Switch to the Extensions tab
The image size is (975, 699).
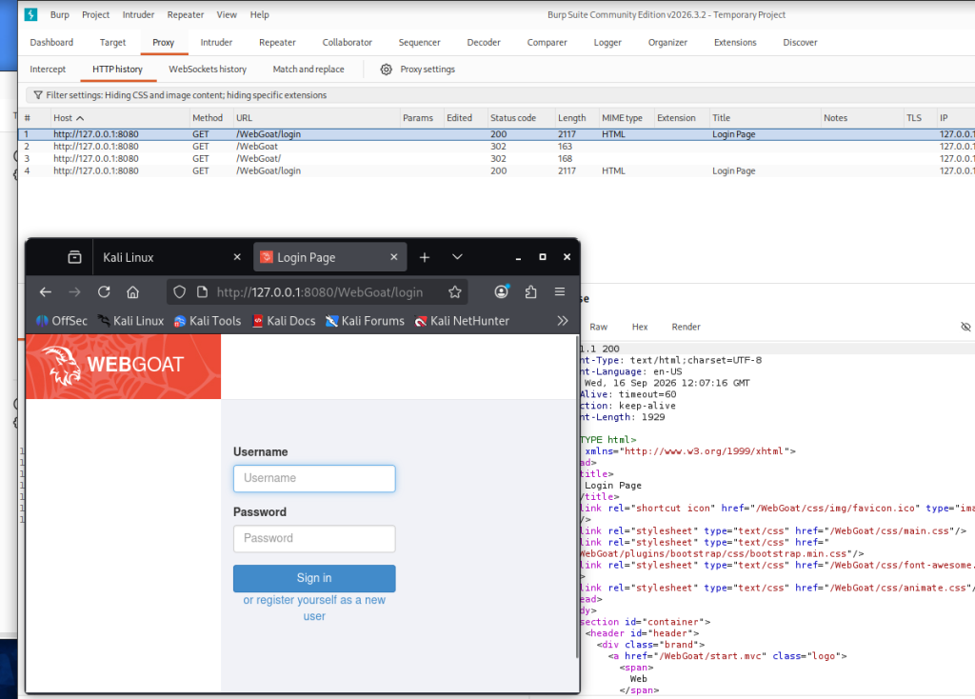735,42
